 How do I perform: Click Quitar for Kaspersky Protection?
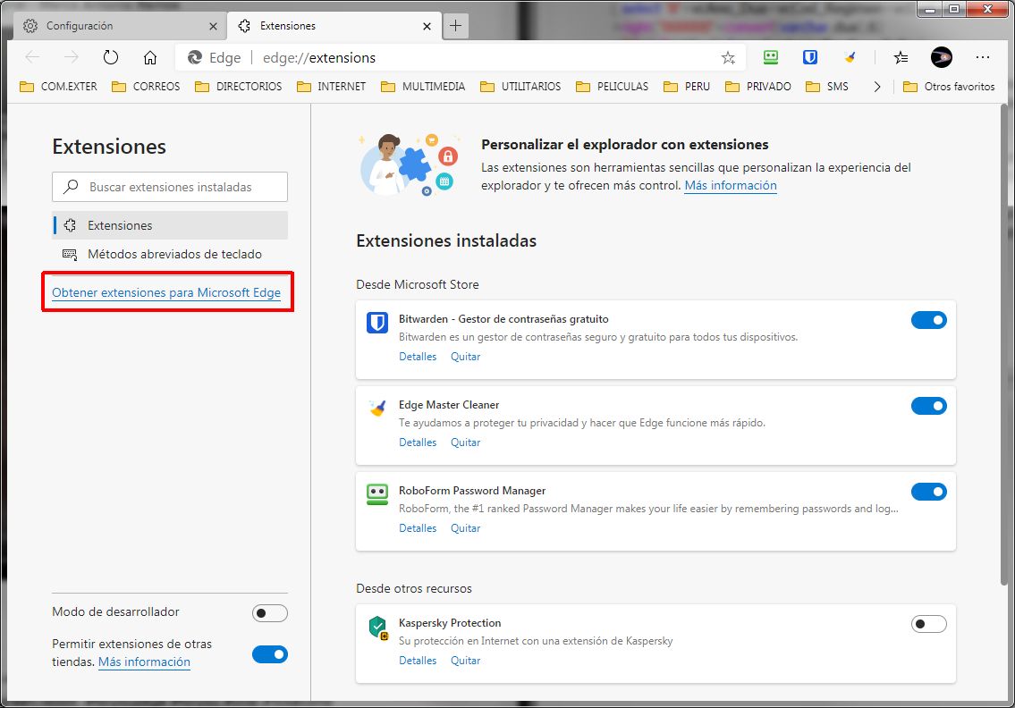coord(465,661)
